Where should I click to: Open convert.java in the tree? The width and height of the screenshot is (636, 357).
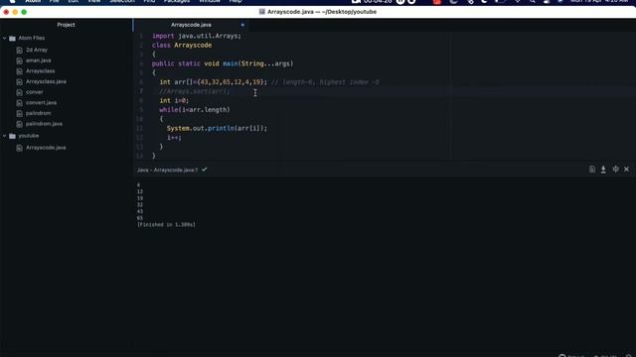pos(41,103)
